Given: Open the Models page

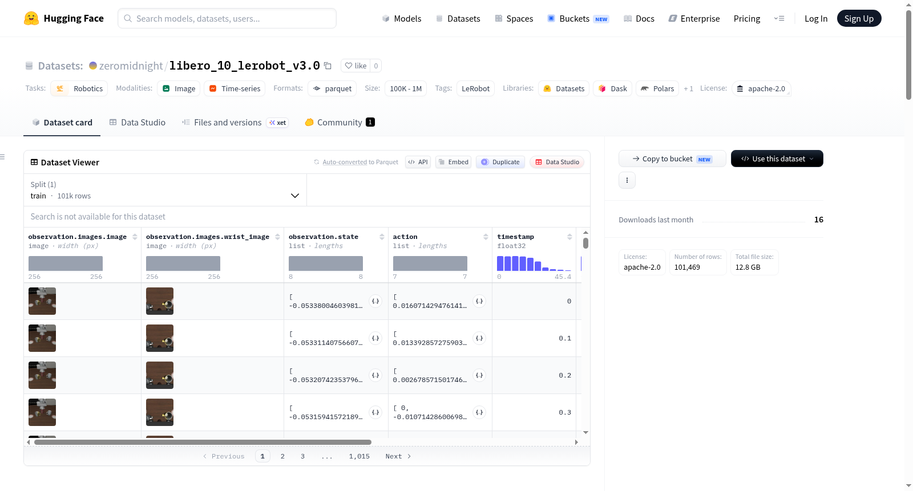Looking at the screenshot, I should (402, 18).
